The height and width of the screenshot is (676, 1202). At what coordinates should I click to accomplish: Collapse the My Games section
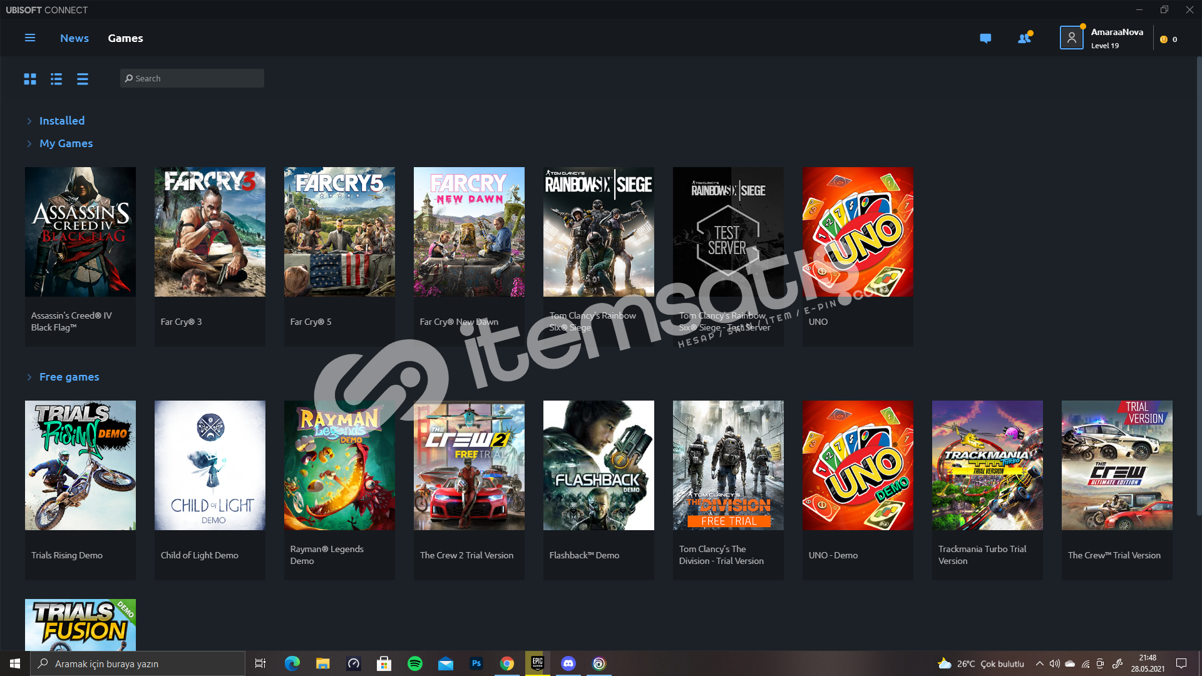pos(66,143)
